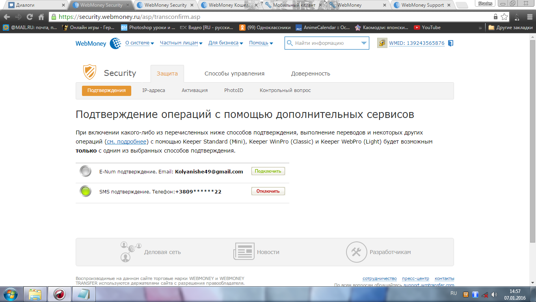Select the IP-адреса sub-tab
The width and height of the screenshot is (536, 302).
click(x=154, y=90)
